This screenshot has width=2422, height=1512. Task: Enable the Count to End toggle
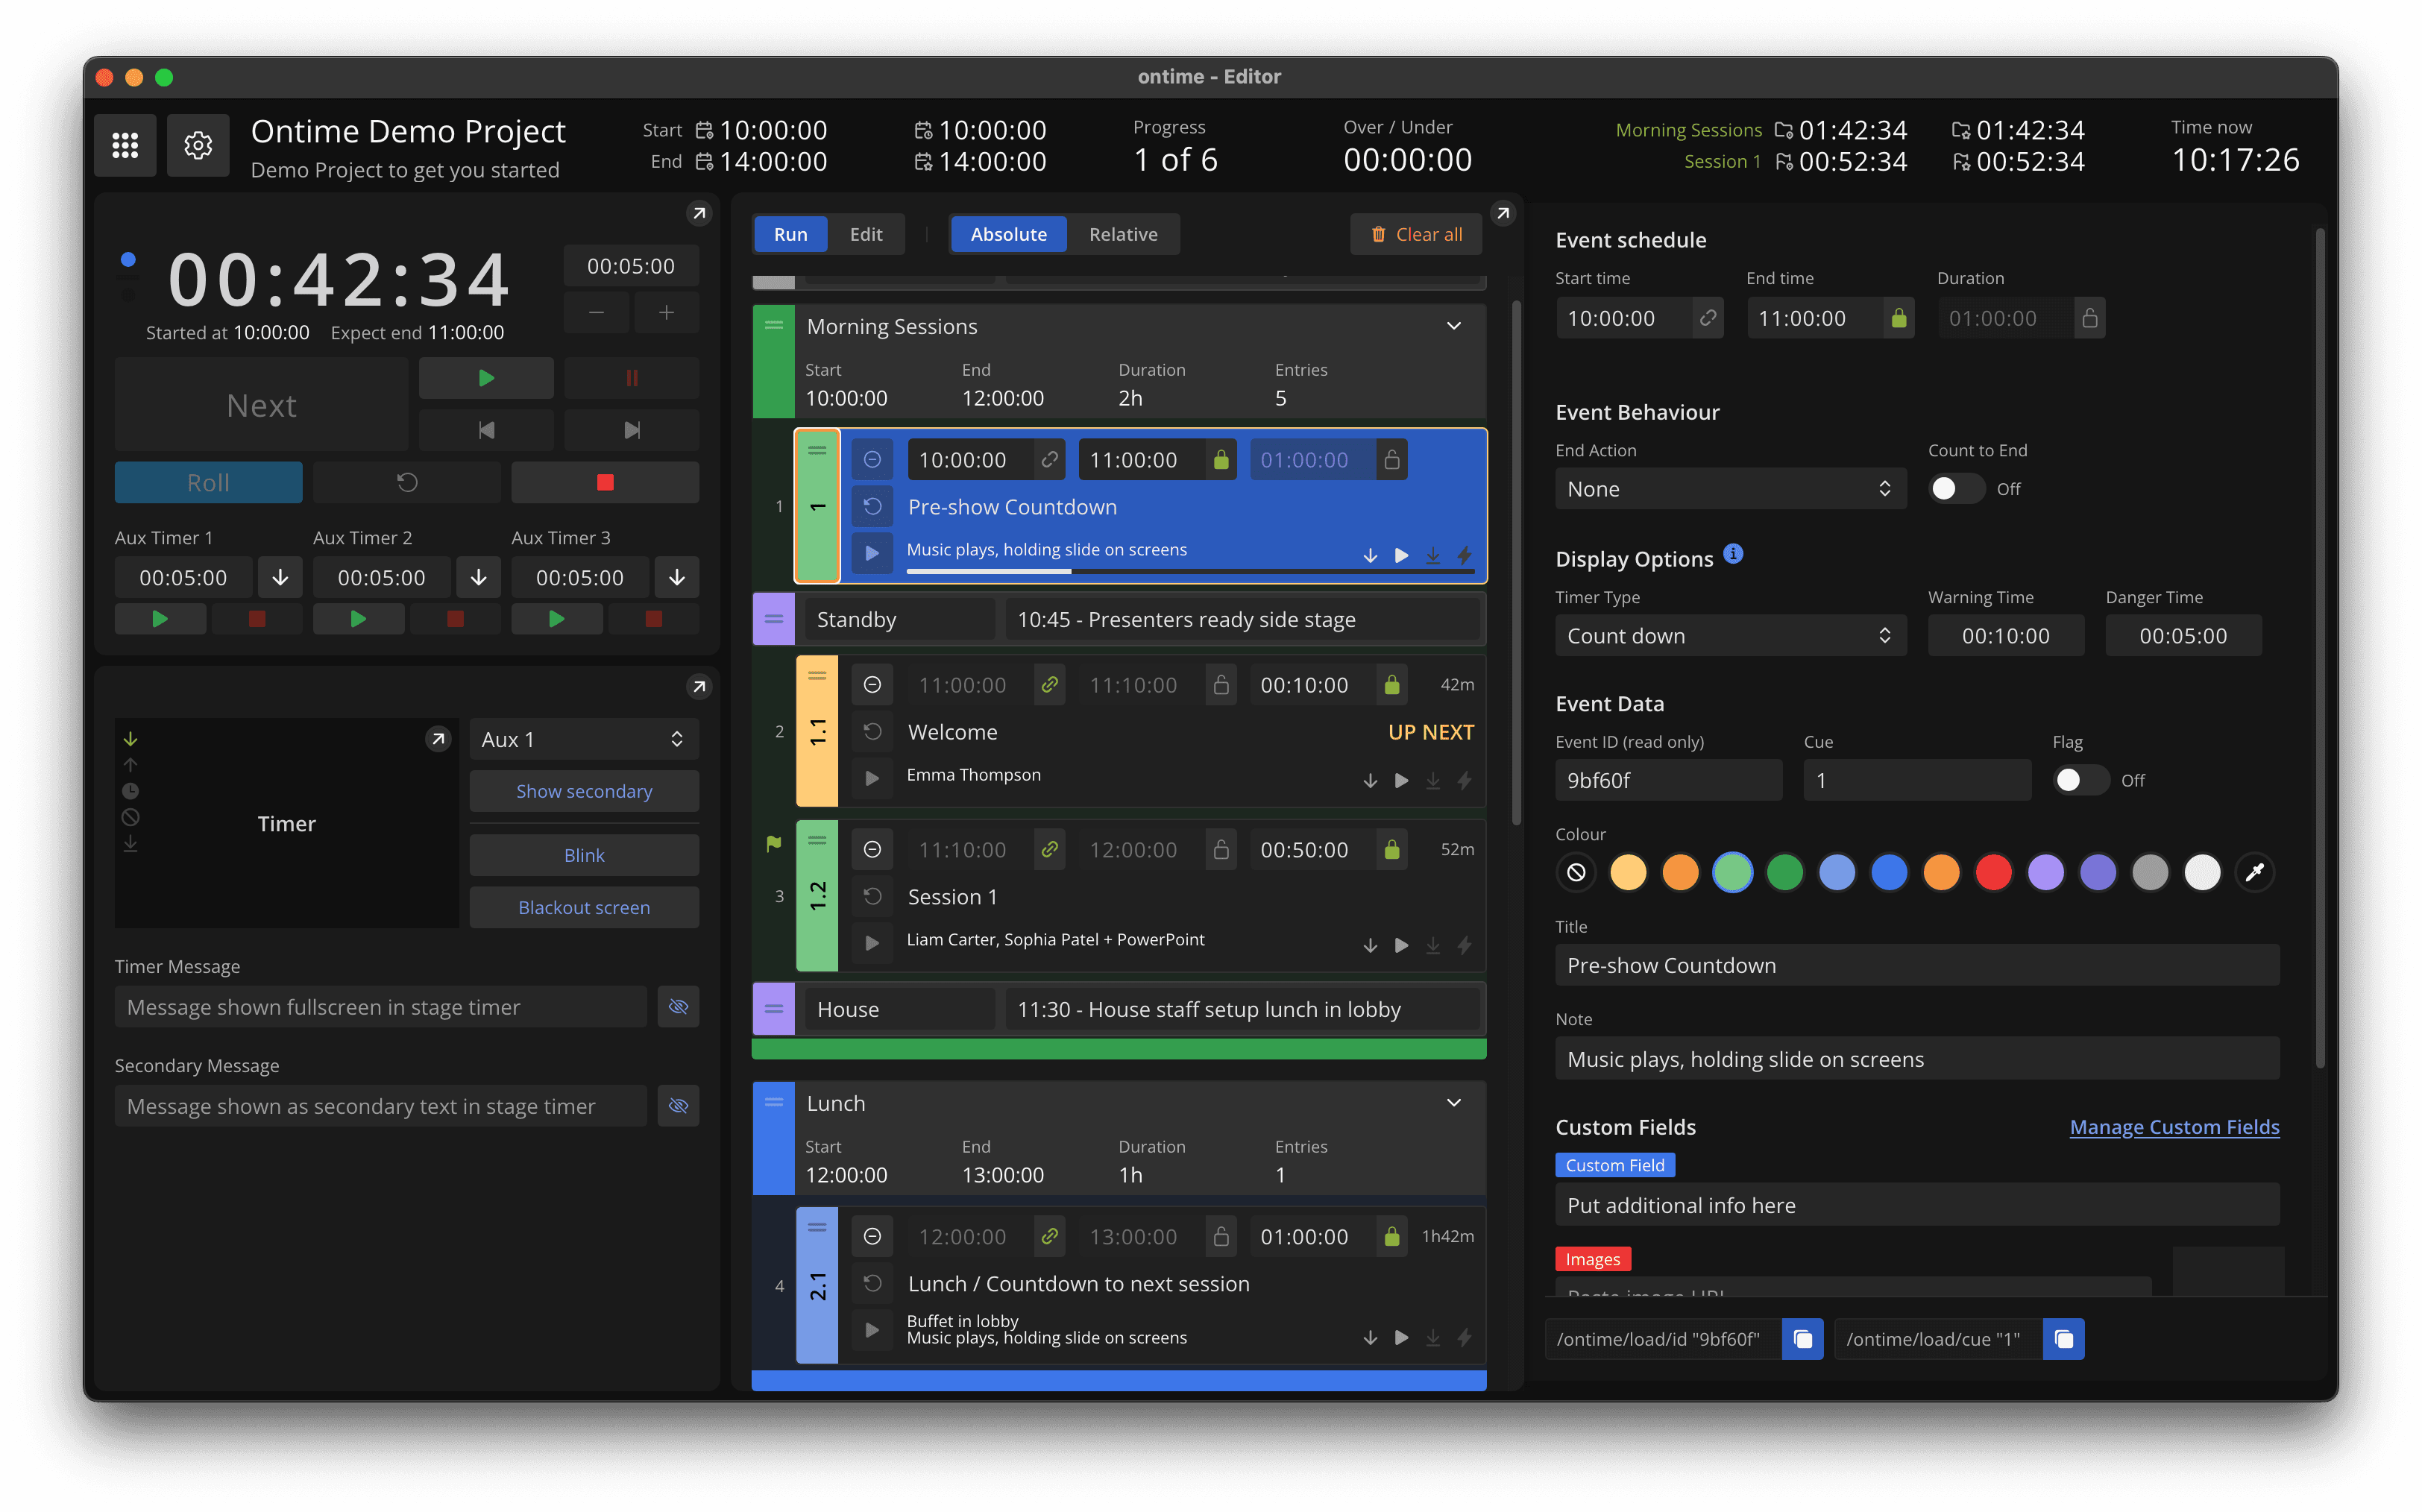tap(1955, 488)
